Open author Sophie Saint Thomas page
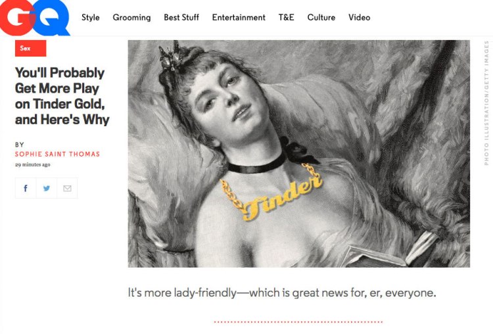 click(x=58, y=154)
